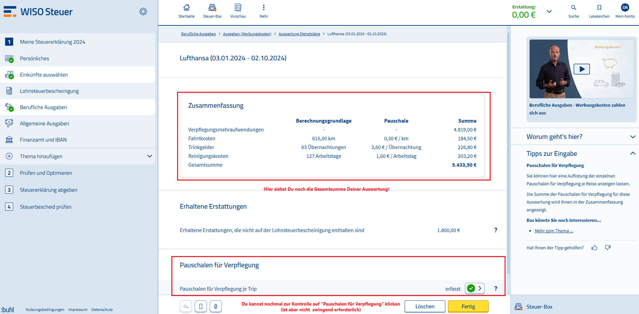639x314 pixels.
Task: Click the undo back arrow button
Action: [x=186, y=307]
